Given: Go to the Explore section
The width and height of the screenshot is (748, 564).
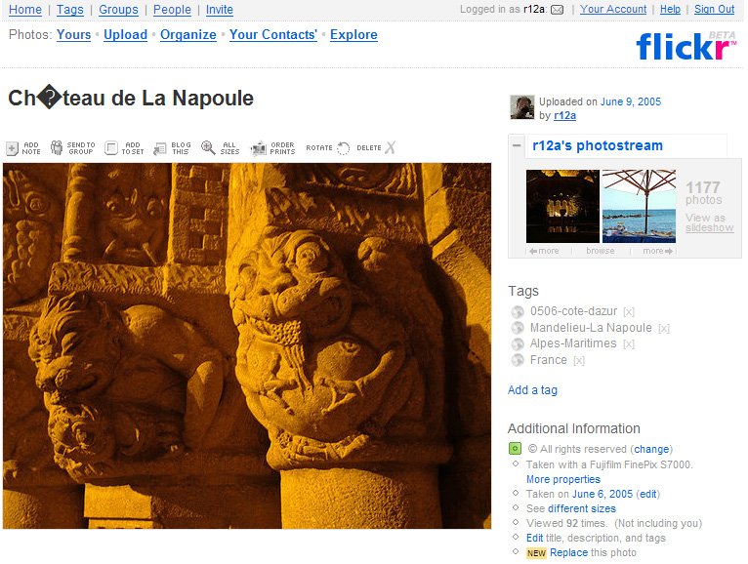Looking at the screenshot, I should click(x=353, y=35).
